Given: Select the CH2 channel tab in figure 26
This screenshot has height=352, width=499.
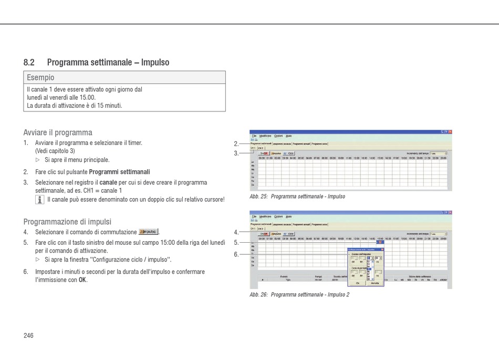Looking at the screenshot, I should [261, 229].
